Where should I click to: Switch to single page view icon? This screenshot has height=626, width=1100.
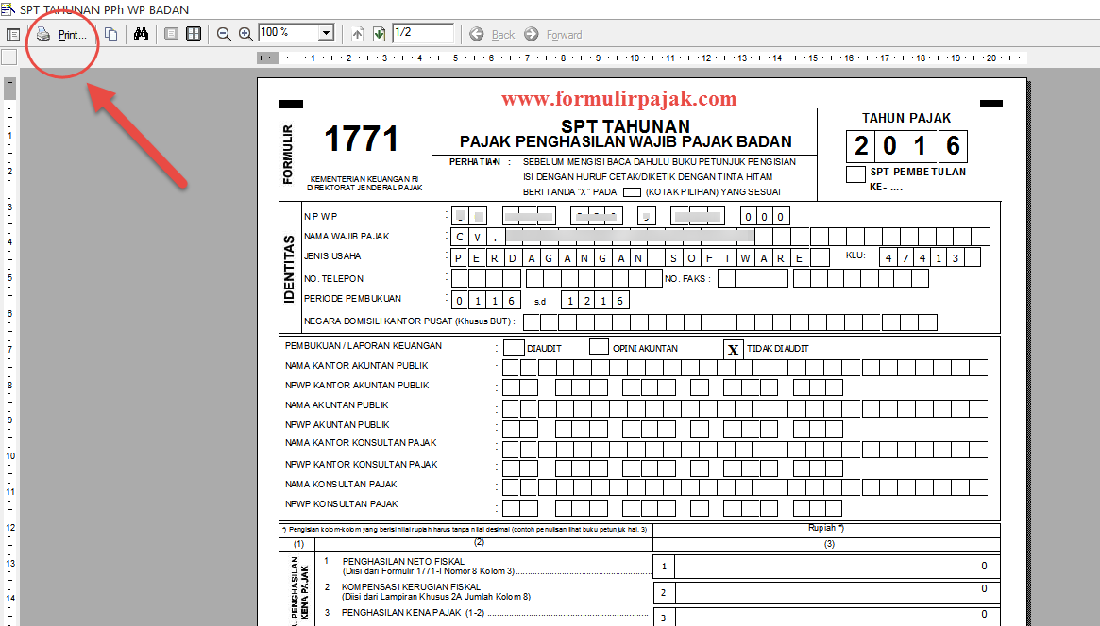click(171, 34)
